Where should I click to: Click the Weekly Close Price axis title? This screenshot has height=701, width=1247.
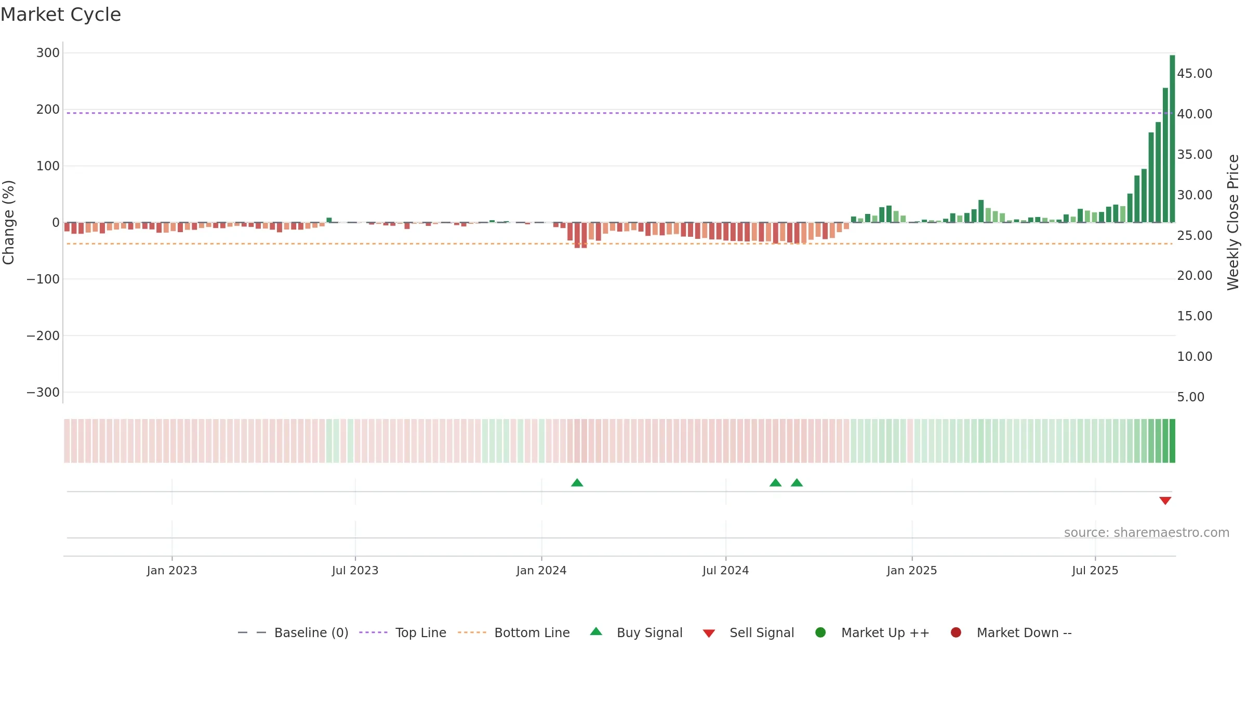[1233, 222]
